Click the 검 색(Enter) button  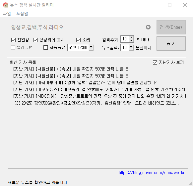click(171, 27)
